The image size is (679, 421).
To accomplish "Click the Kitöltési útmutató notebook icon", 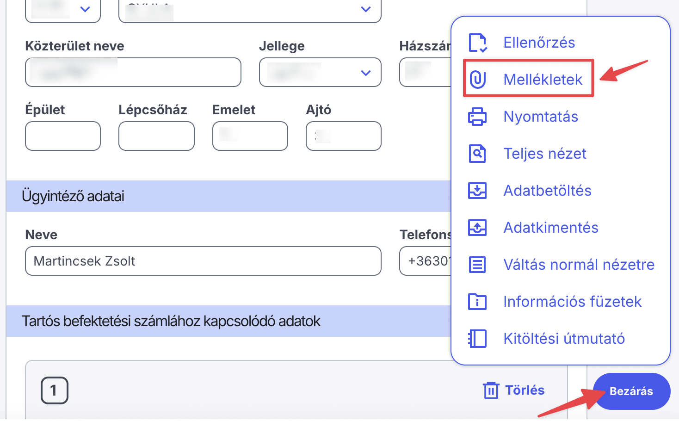I will [x=477, y=339].
